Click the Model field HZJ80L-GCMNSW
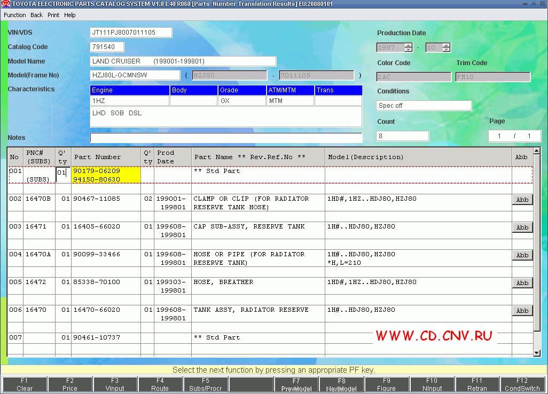Image resolution: width=548 pixels, height=394 pixels. (x=135, y=75)
